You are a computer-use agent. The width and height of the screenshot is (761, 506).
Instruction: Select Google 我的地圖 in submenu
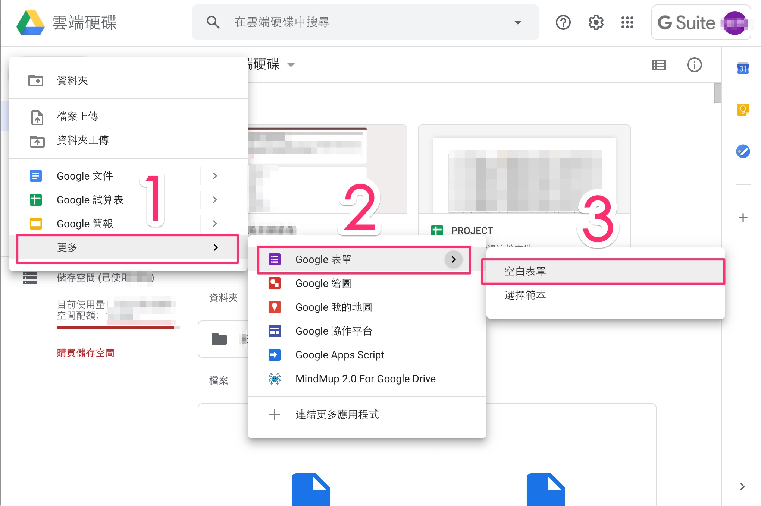click(x=367, y=307)
